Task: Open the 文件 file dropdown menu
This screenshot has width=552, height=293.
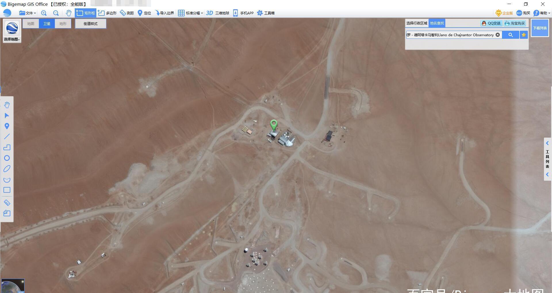Action: [28, 13]
